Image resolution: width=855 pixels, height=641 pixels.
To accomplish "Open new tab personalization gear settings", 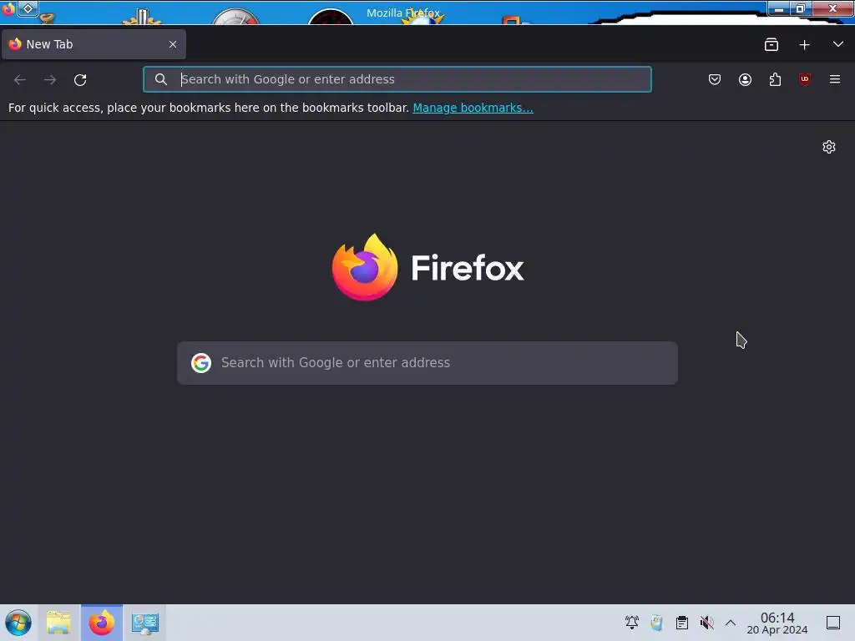I will tap(829, 147).
